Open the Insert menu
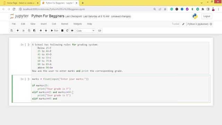222x125 pixels. tap(44, 24)
